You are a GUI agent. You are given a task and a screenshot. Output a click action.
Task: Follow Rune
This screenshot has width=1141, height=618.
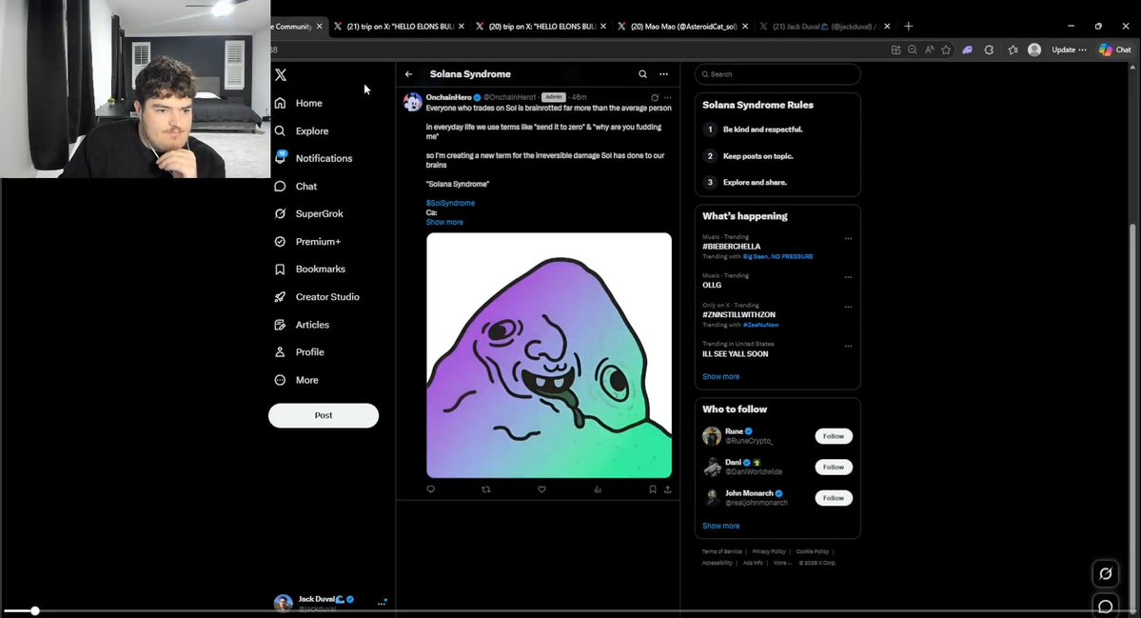[x=834, y=437]
